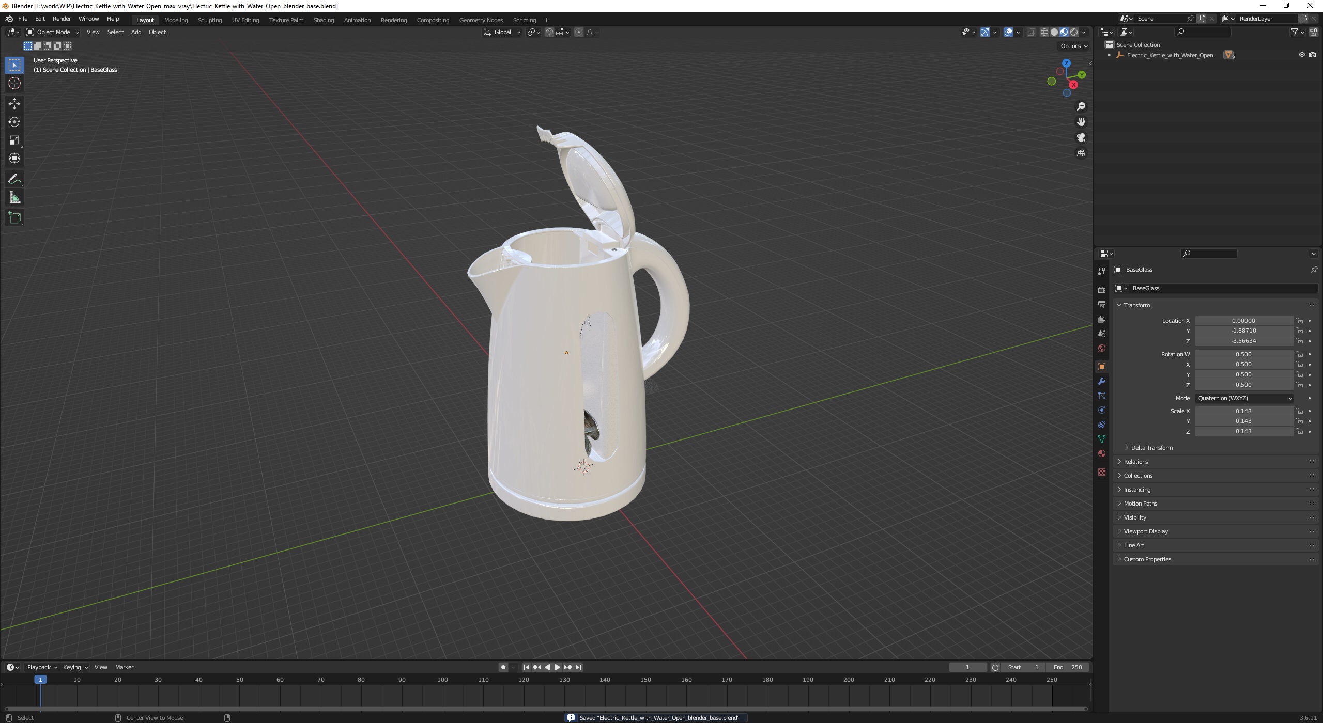Toggle camera view in viewport
This screenshot has width=1323, height=723.
pyautogui.click(x=1081, y=137)
